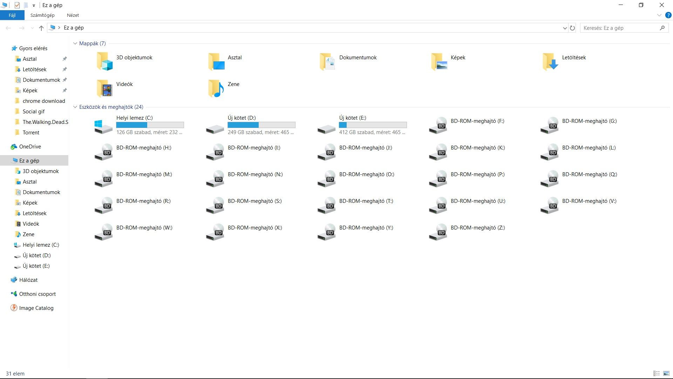Viewport: 673px width, 379px height.
Task: Open the Help question mark icon
Action: pos(668,15)
